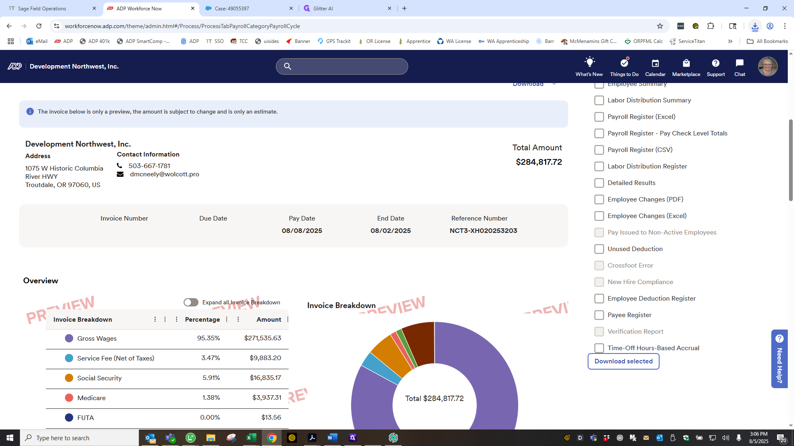Click the Windows Start button
Screen dimensions: 794x446
click(10, 438)
